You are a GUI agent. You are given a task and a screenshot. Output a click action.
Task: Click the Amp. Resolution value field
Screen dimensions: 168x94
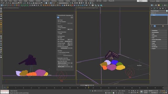tap(70, 39)
